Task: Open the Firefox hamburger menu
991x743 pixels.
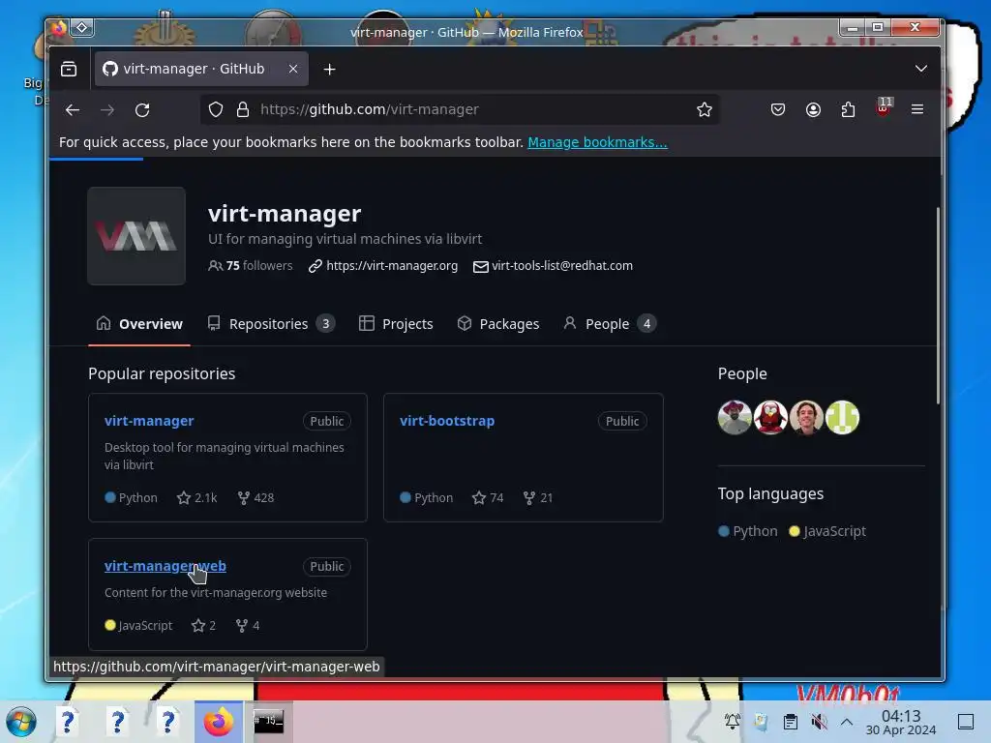Action: (x=917, y=110)
